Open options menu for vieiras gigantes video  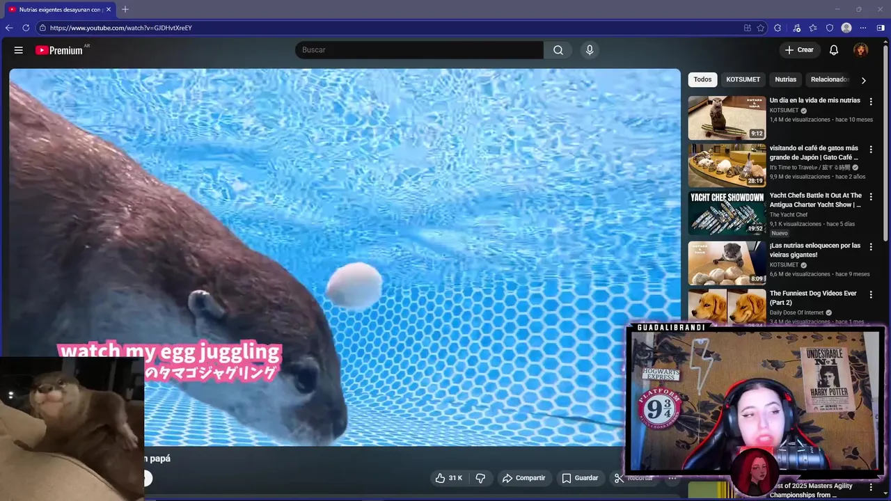point(871,246)
